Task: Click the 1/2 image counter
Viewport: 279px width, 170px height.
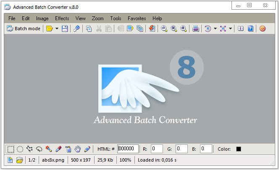Action: (x=32, y=160)
